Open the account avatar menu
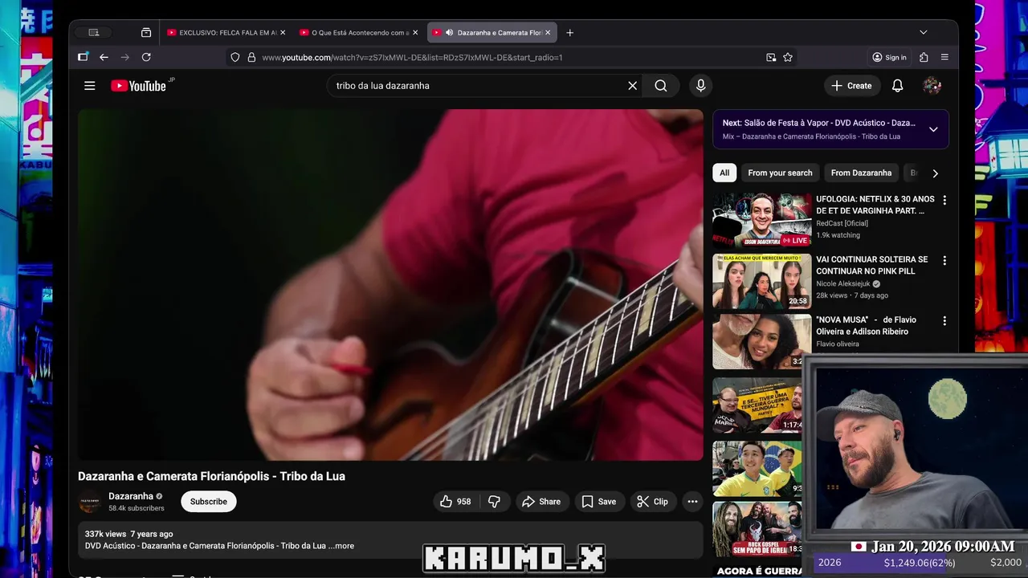 (932, 86)
